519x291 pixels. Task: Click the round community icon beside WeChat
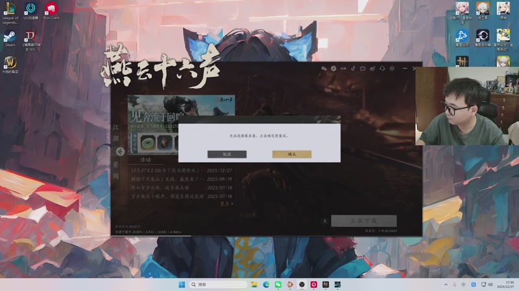pos(333,69)
